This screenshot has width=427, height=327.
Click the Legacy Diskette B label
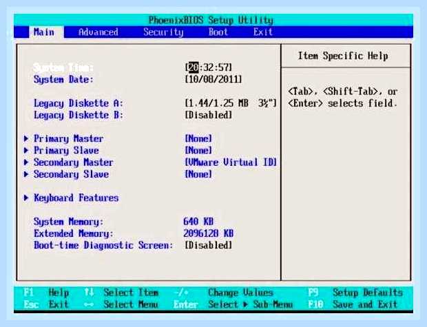click(78, 115)
